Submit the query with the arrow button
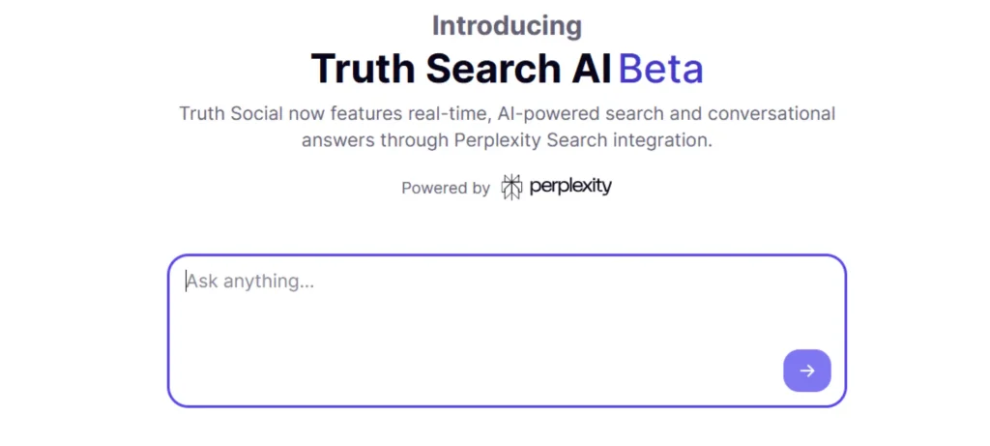 [x=806, y=371]
